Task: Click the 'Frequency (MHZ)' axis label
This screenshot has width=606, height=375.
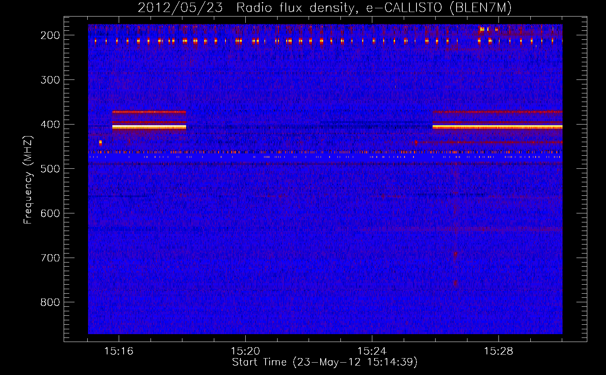Action: pyautogui.click(x=28, y=180)
